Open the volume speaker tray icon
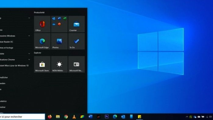Image resolution: width=213 pixels, height=120 pixels. pos(211,117)
